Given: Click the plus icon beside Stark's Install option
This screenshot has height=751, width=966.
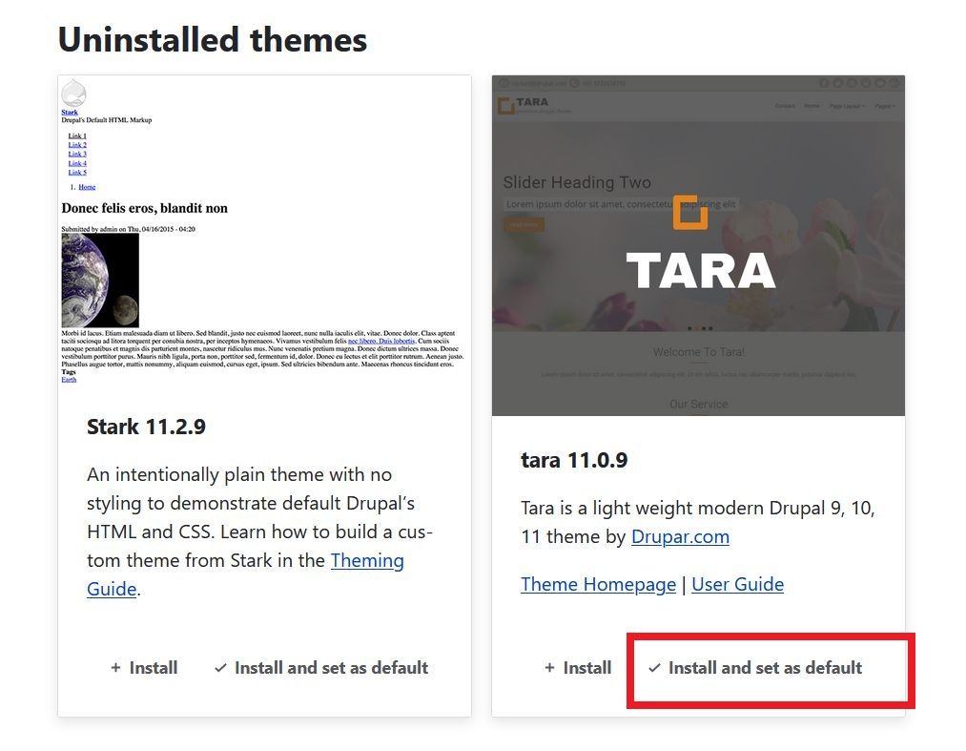Looking at the screenshot, I should click(114, 668).
